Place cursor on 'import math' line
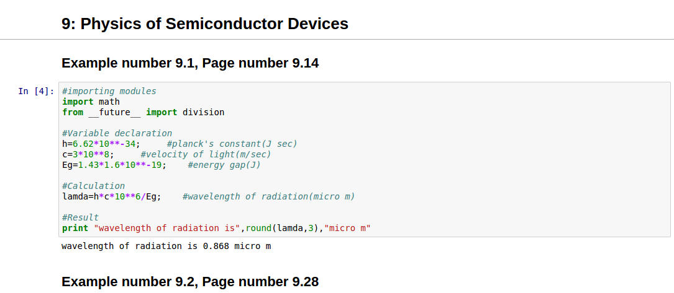674x293 pixels. pos(91,102)
